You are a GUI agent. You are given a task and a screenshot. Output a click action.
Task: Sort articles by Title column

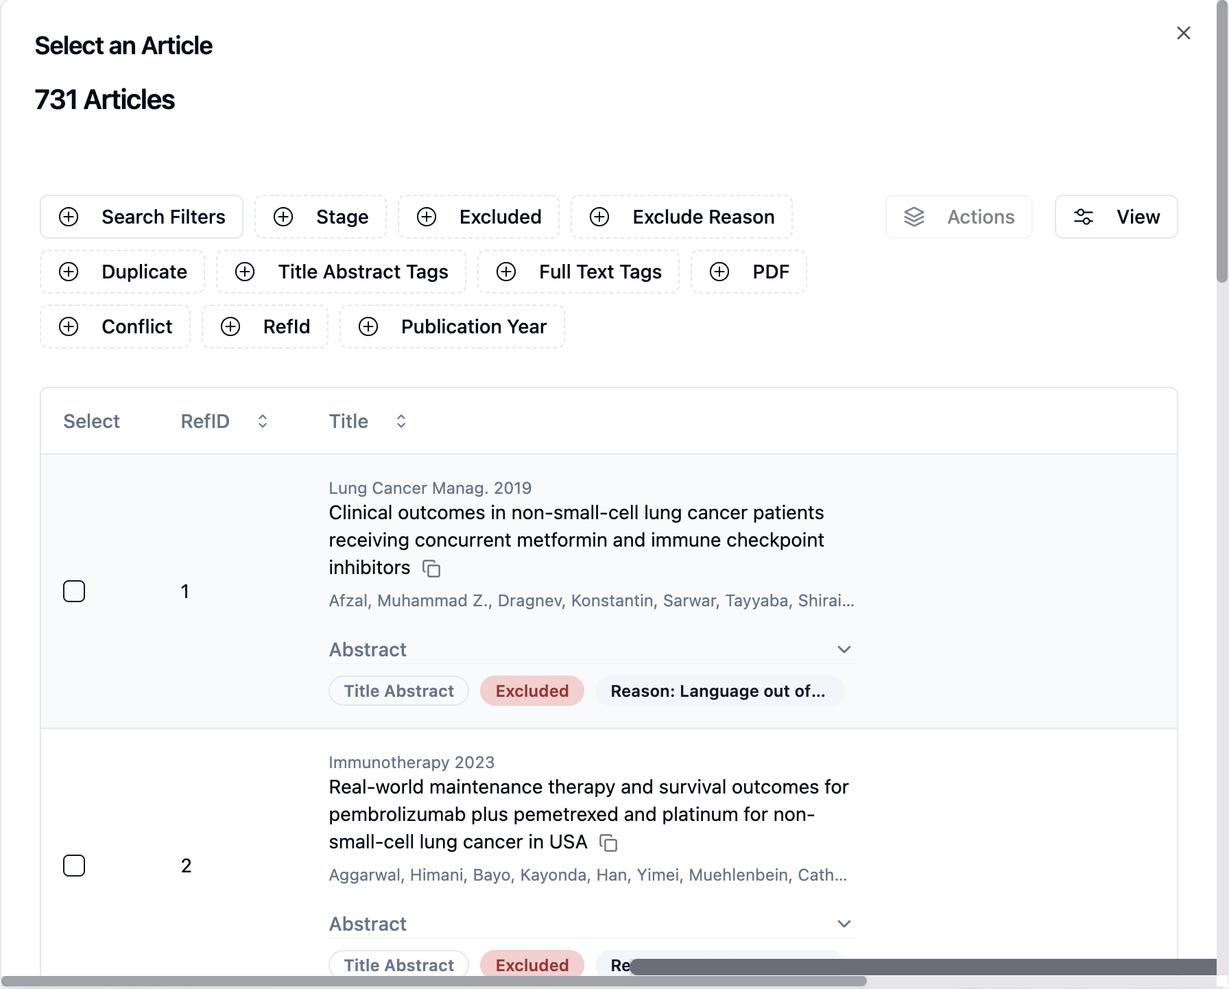coord(401,421)
